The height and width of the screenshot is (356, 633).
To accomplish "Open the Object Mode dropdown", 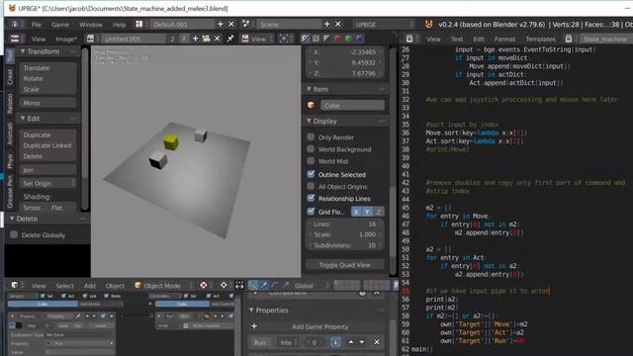I will point(163,286).
